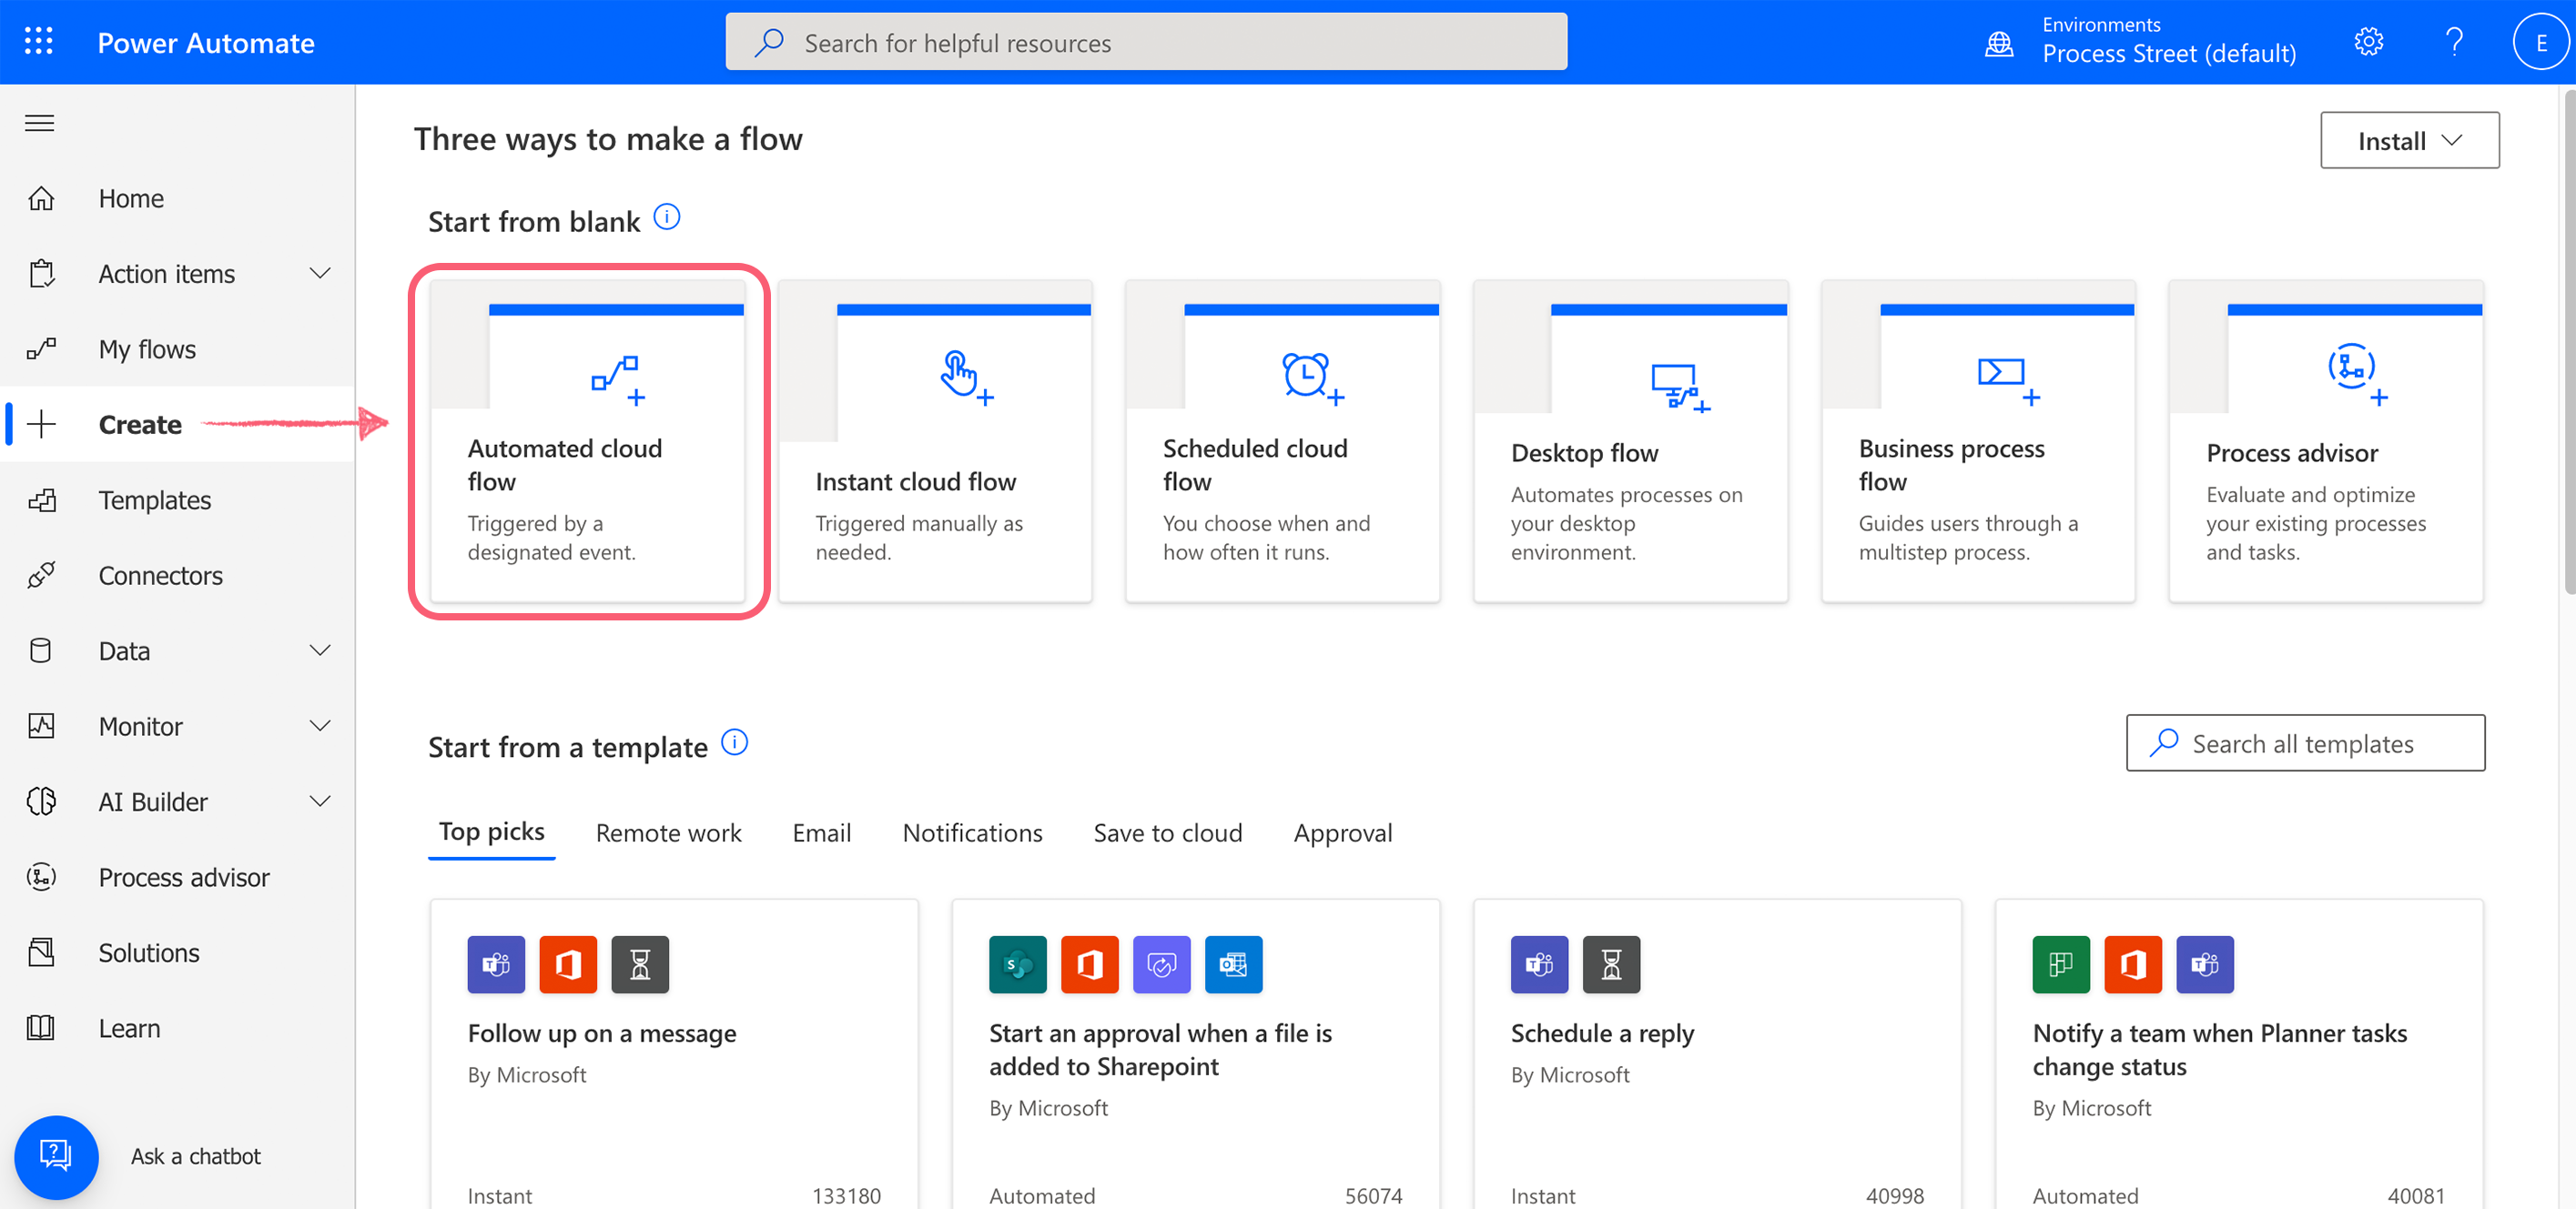Expand the Action items chevron
The image size is (2576, 1209).
coord(320,273)
